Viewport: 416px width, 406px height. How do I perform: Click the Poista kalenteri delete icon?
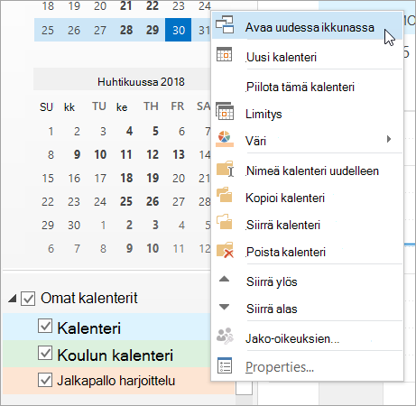225,250
